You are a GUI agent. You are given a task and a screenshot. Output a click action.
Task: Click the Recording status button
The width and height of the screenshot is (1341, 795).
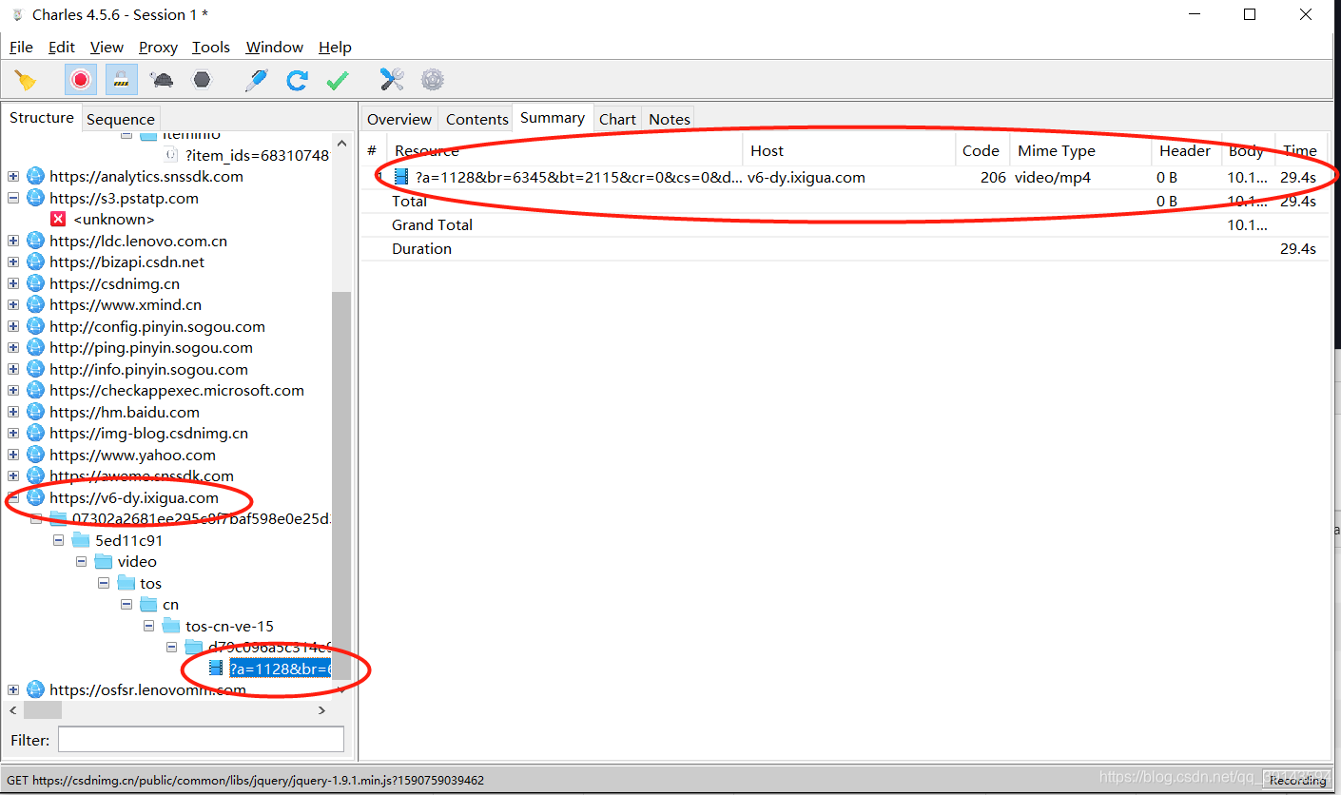coord(1297,780)
